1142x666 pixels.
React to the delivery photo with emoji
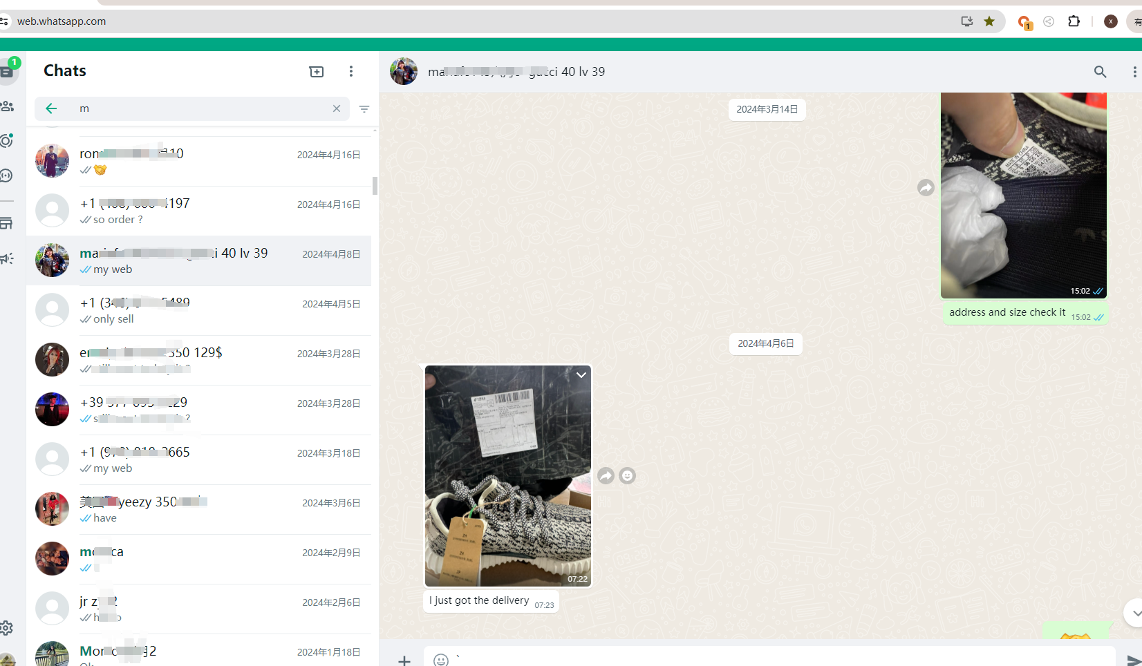pyautogui.click(x=627, y=476)
